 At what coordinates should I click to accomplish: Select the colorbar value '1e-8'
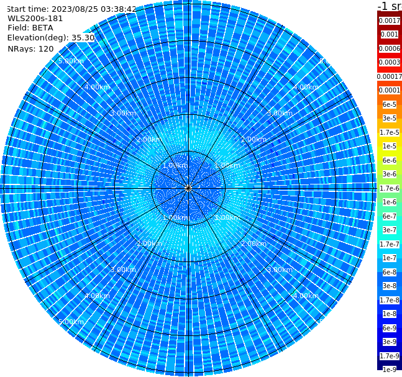(x=390, y=314)
